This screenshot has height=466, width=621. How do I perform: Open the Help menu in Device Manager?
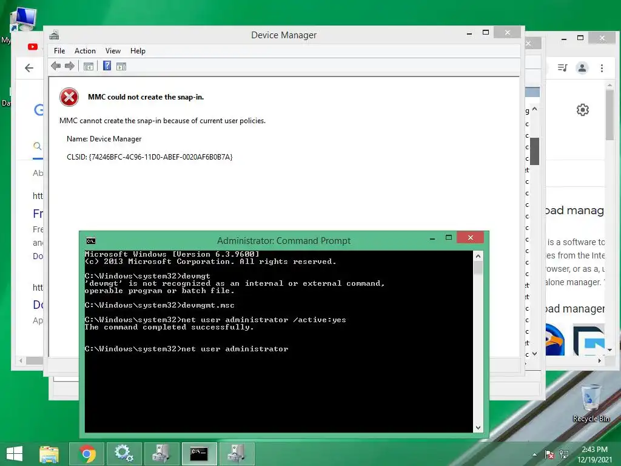point(138,51)
